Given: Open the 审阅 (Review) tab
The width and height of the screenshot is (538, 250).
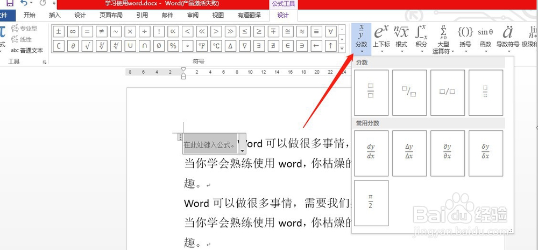Looking at the screenshot, I should [x=193, y=15].
